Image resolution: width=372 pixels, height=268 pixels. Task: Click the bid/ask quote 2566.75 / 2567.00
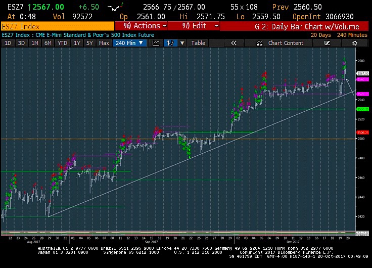(x=174, y=7)
